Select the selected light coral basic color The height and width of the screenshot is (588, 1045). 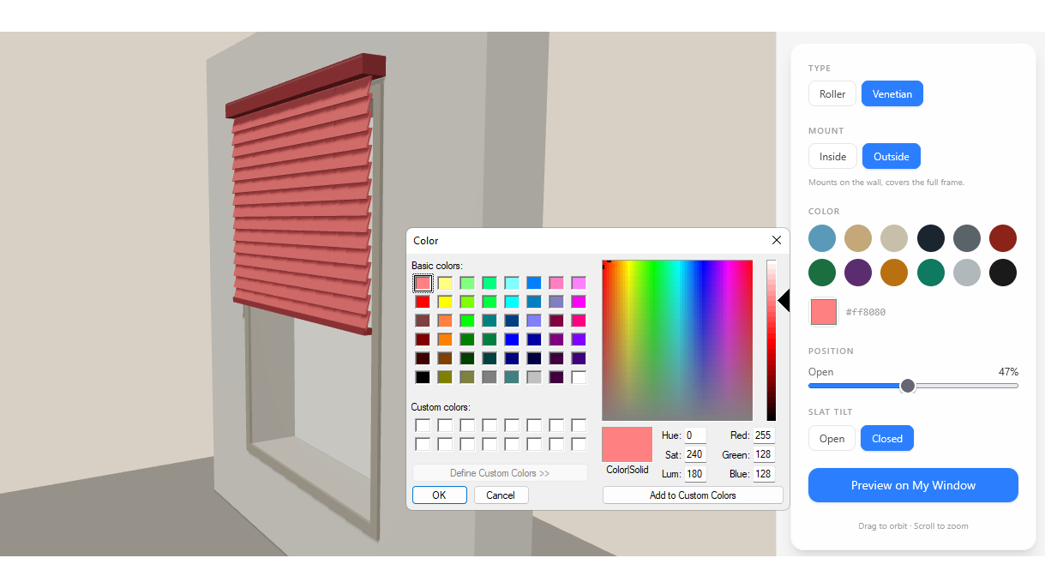tap(423, 283)
